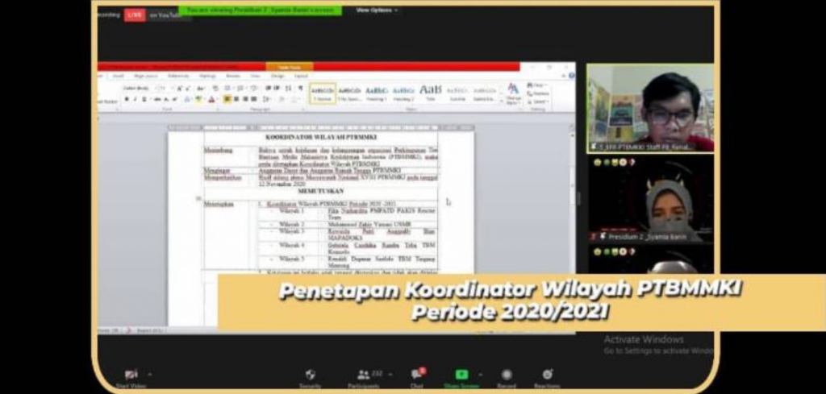Expand the arrow next to Share Screen
The width and height of the screenshot is (826, 394).
click(x=480, y=375)
